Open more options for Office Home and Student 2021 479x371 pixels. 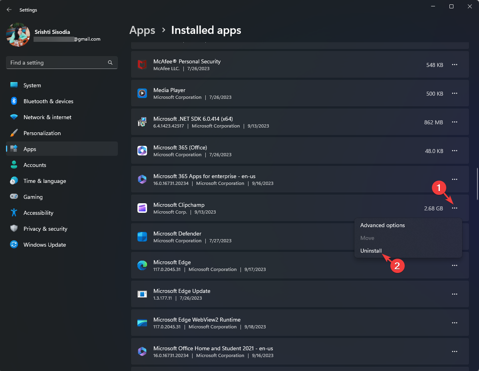[x=455, y=351]
